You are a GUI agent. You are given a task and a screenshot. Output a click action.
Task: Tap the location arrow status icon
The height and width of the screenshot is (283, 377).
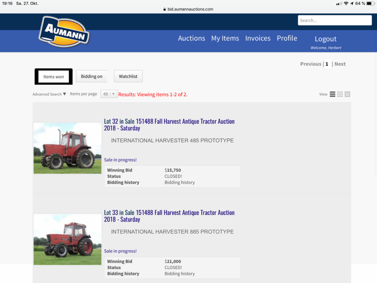click(x=352, y=3)
